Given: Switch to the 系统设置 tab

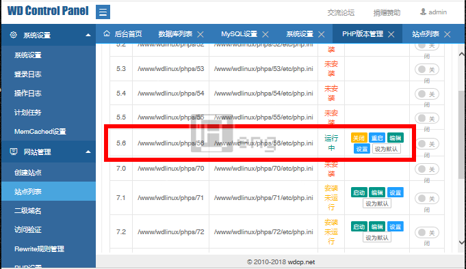Looking at the screenshot, I should point(300,34).
